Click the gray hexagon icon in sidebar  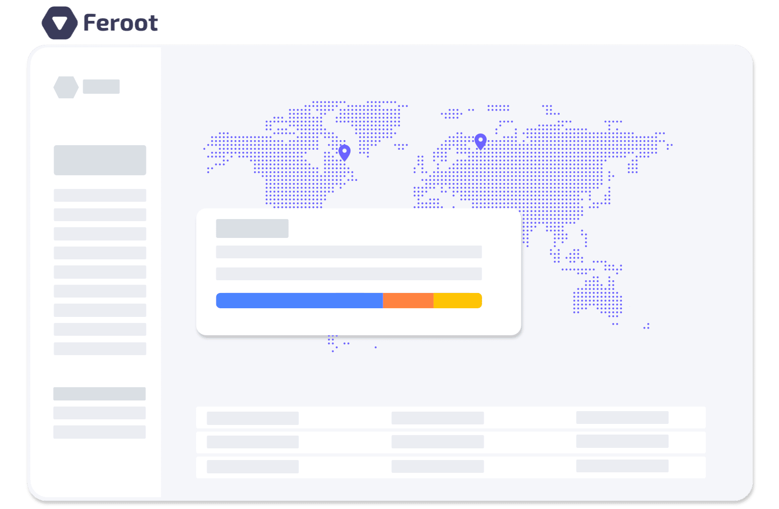pos(66,87)
